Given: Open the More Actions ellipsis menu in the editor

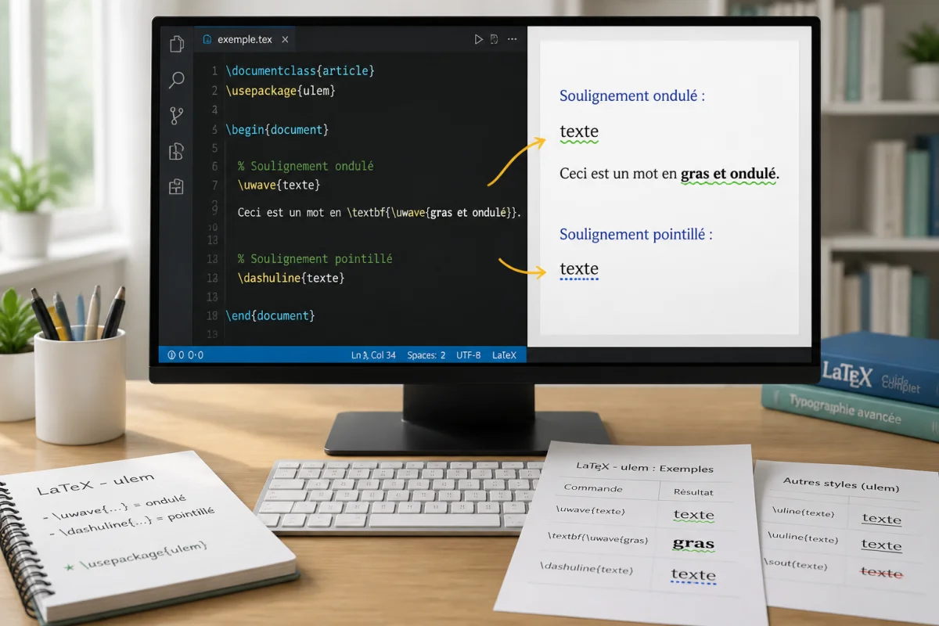Looking at the screenshot, I should 513,39.
